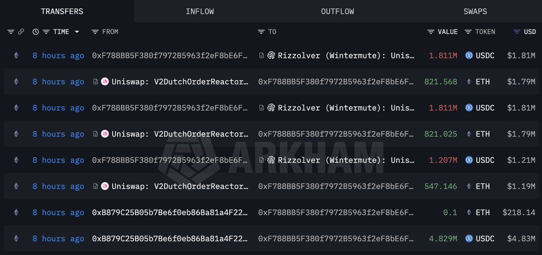542x255 pixels.
Task: Open the TOKEN column filter
Action: tap(468, 32)
